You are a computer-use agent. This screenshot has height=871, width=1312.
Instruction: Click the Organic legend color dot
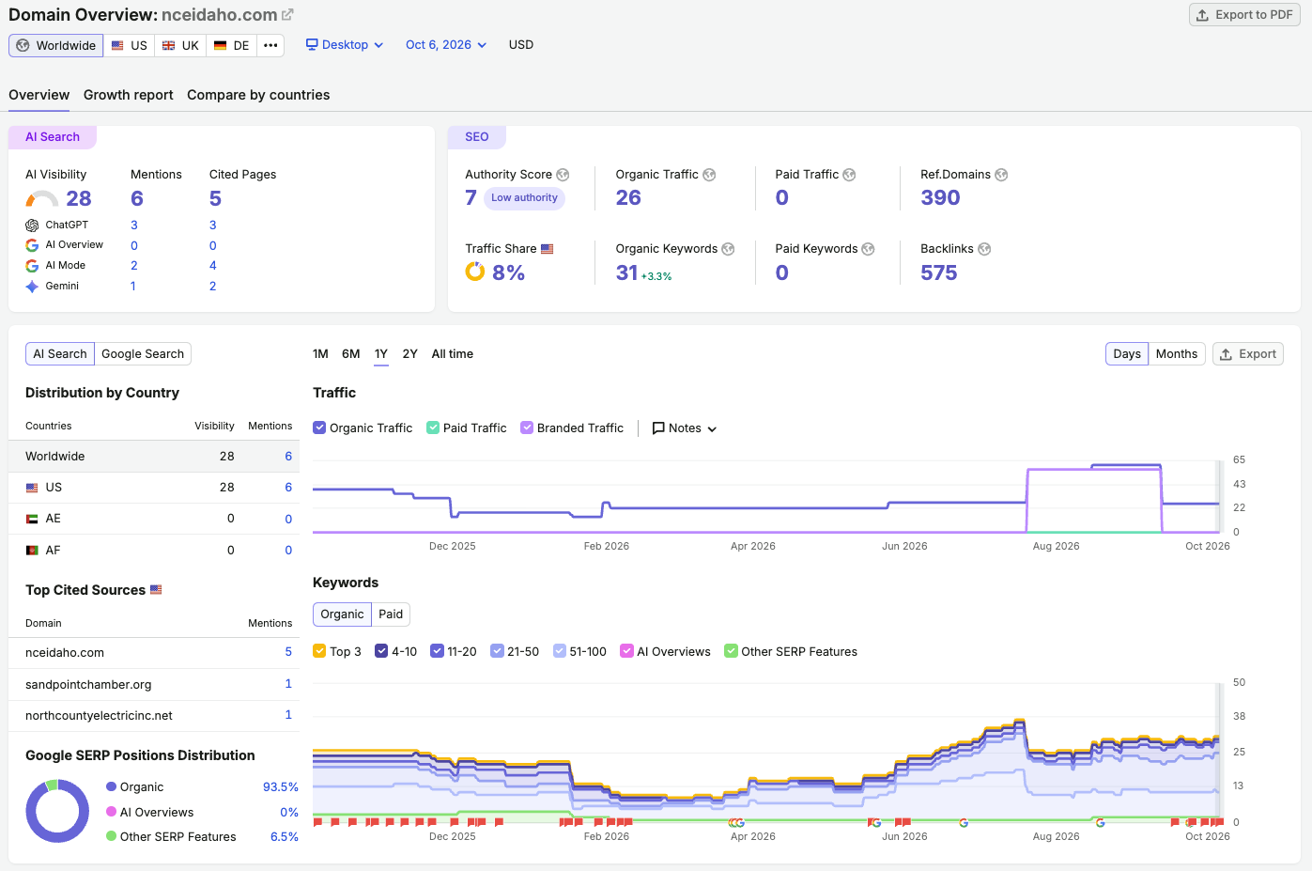112,787
